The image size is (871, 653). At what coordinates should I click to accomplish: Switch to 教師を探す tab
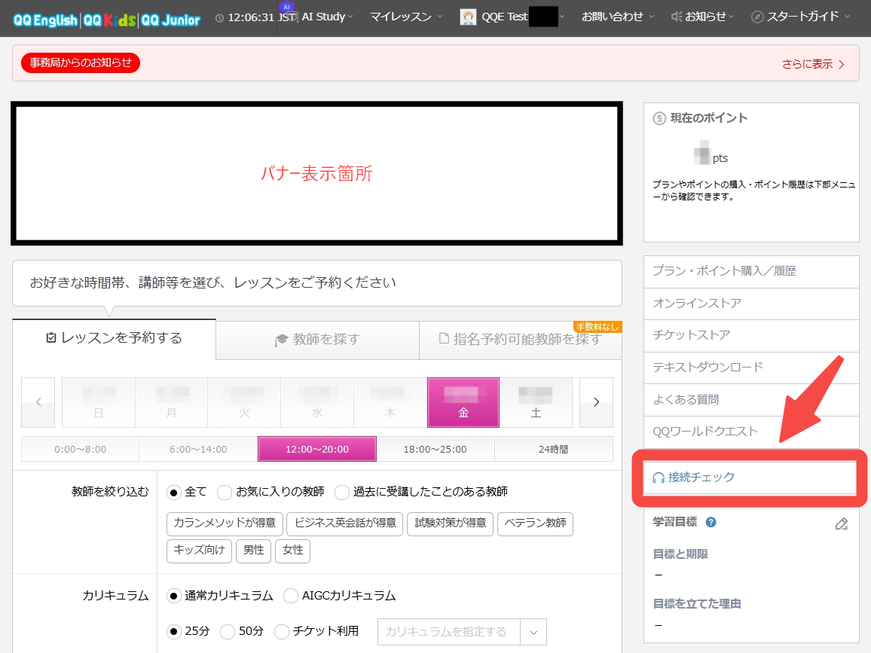coord(318,340)
